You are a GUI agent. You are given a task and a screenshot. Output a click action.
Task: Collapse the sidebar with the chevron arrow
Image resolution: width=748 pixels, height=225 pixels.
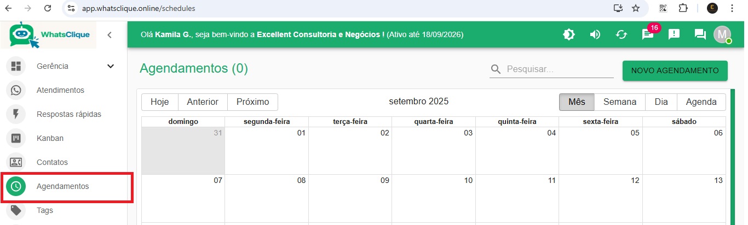click(x=110, y=35)
